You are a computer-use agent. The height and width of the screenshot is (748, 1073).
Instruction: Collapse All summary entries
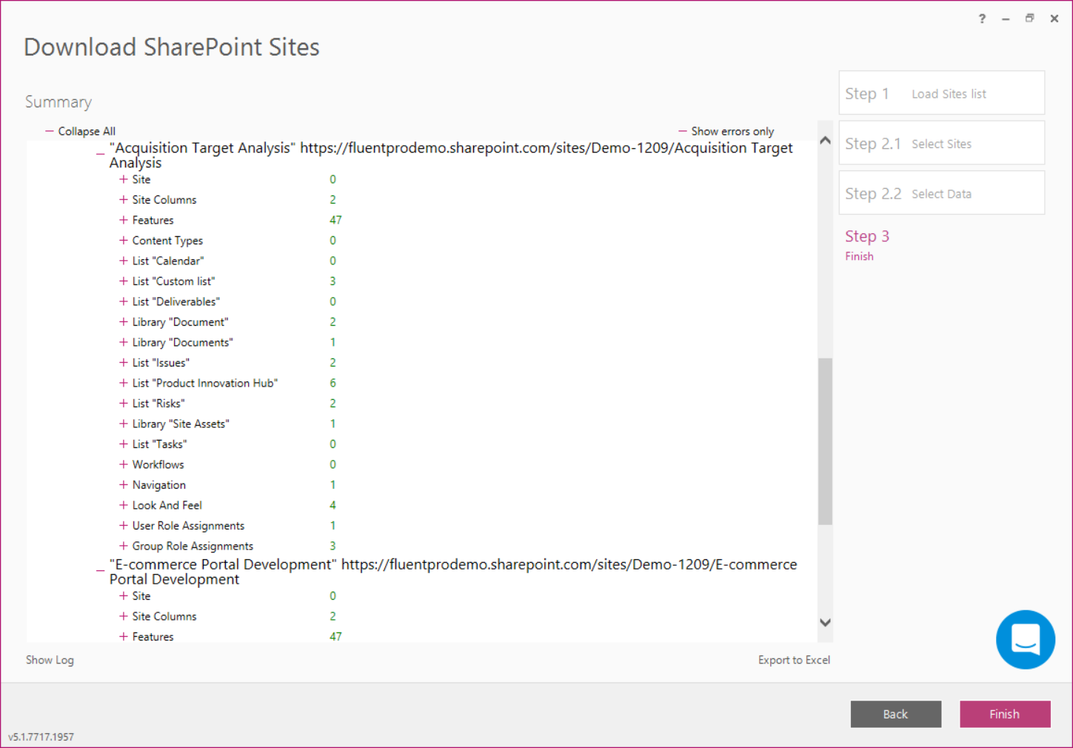pos(80,131)
